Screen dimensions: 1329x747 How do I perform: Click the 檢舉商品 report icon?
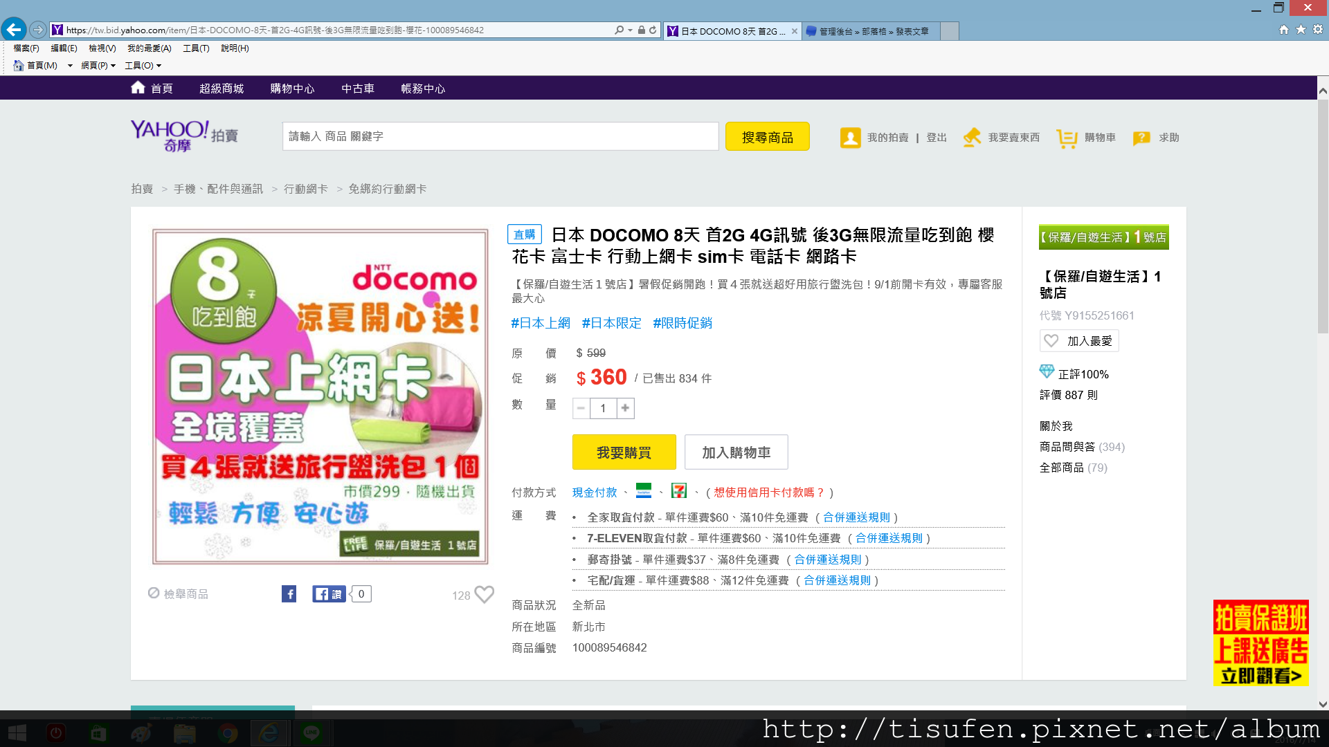click(154, 593)
